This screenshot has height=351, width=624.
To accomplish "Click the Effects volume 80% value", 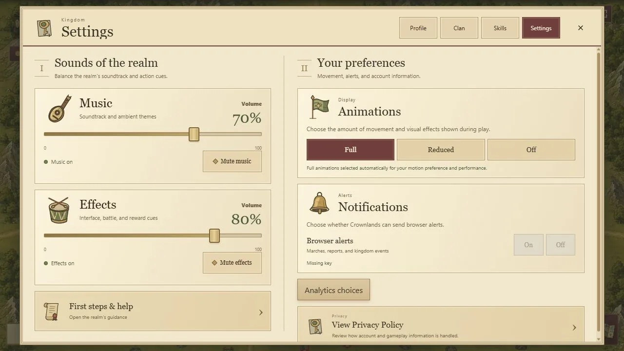I will (246, 219).
